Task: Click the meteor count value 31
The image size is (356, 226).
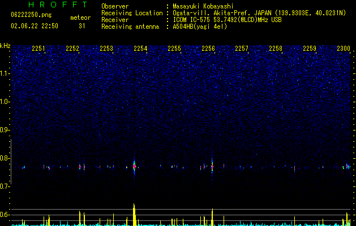Action: pyautogui.click(x=82, y=26)
